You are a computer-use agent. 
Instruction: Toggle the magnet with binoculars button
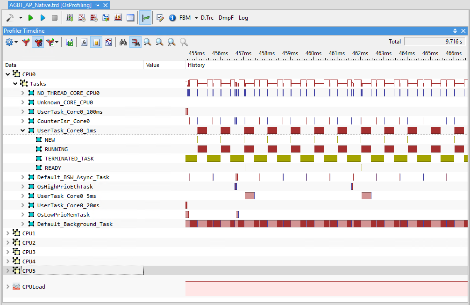coord(135,42)
